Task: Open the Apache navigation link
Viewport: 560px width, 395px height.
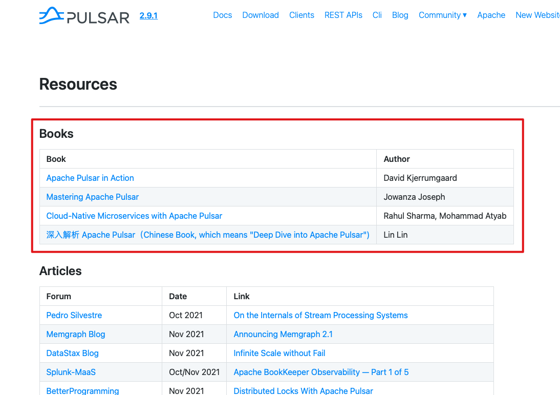Action: click(491, 15)
